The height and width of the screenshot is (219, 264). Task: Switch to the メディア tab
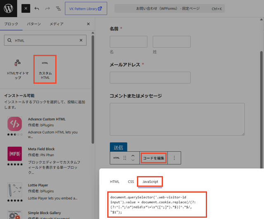(57, 24)
